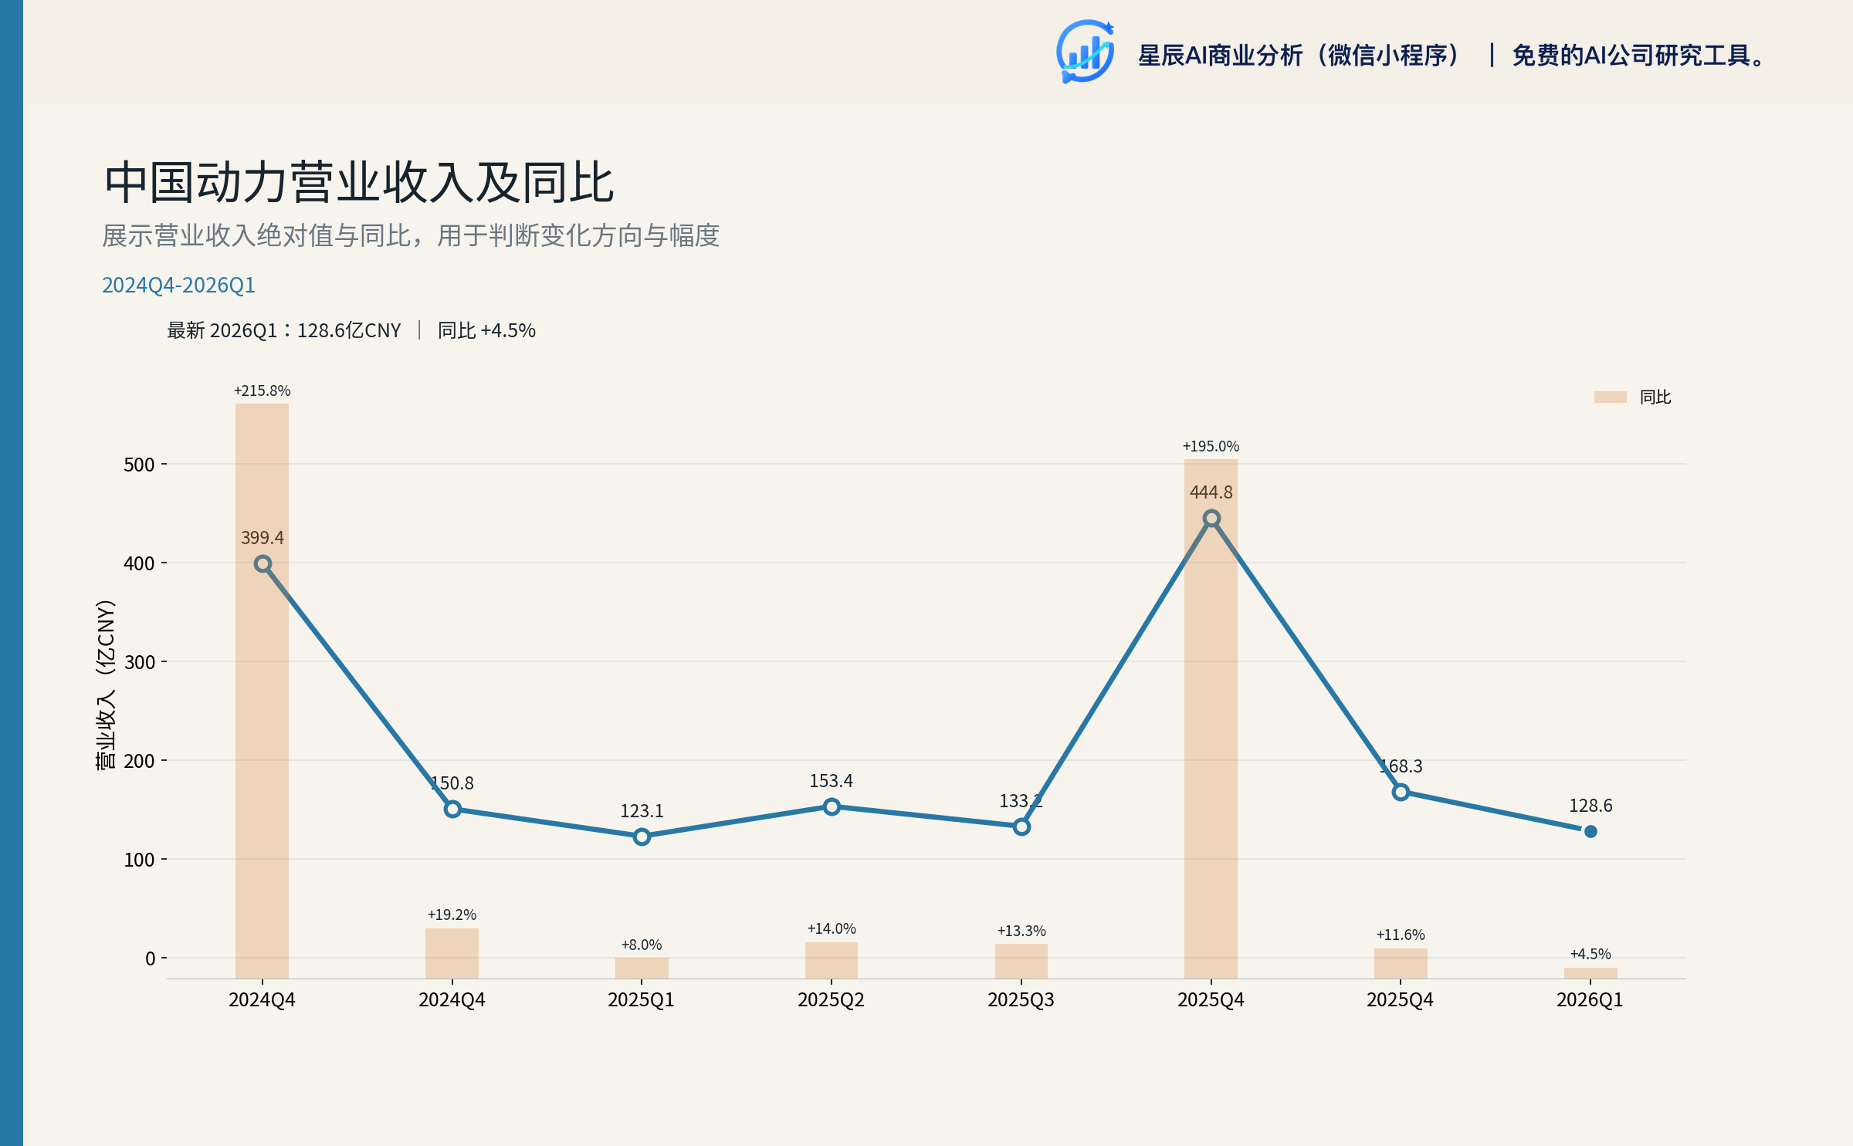
Task: Click the +19.2% bar
Action: coord(452,953)
